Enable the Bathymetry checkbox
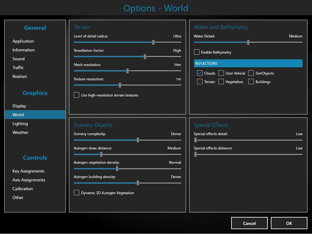The width and height of the screenshot is (312, 234). pos(197,52)
